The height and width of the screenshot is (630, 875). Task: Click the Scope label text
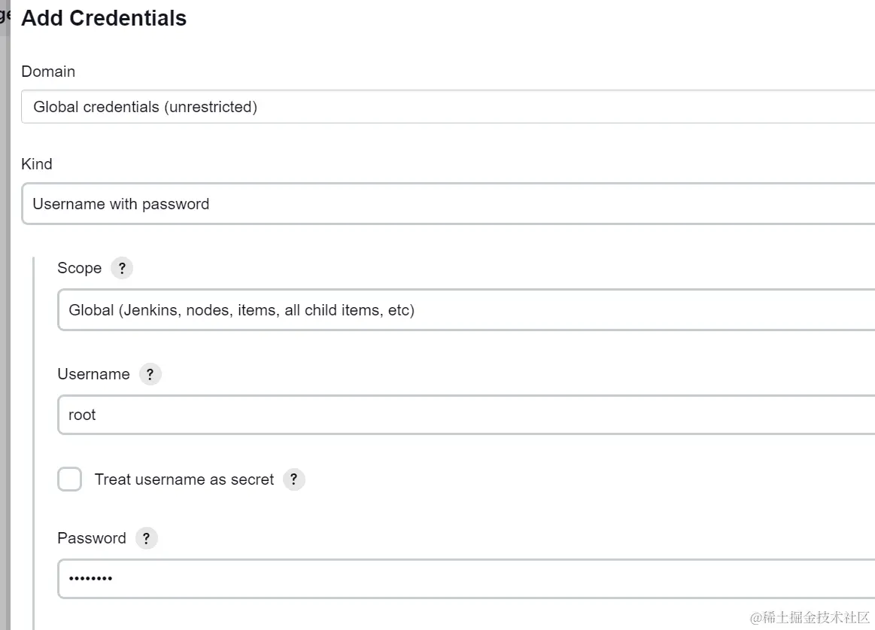pos(79,269)
